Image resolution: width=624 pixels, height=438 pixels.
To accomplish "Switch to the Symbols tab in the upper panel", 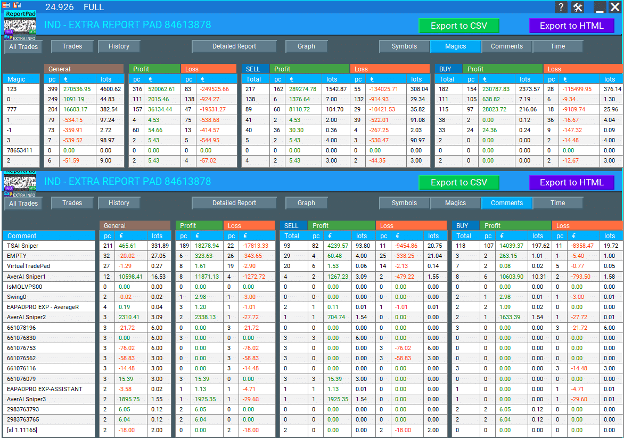I will 404,46.
